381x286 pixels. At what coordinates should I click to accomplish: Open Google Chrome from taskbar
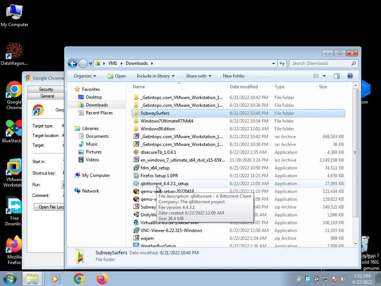79,279
